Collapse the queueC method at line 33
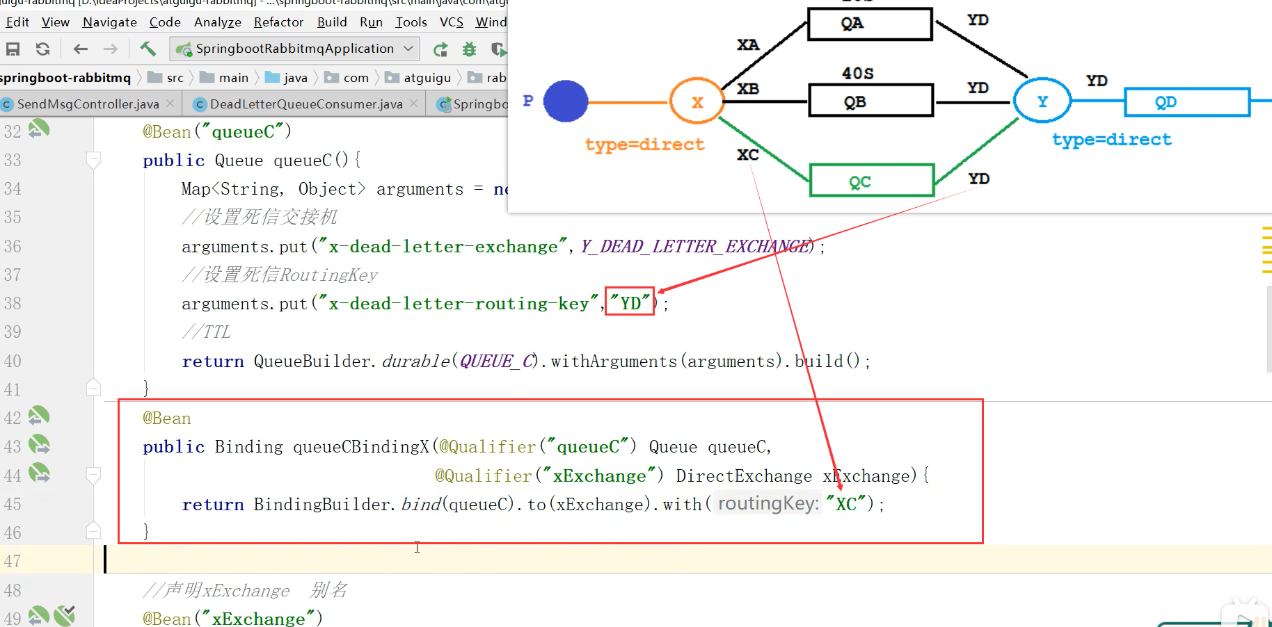Viewport: 1272px width, 627px height. [93, 161]
